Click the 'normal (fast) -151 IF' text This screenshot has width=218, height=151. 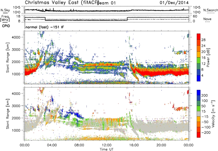tap(45, 27)
